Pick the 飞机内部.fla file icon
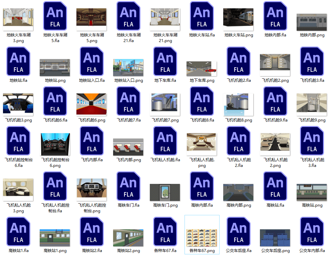Viewport: 331px width, 255px height. pos(92,141)
